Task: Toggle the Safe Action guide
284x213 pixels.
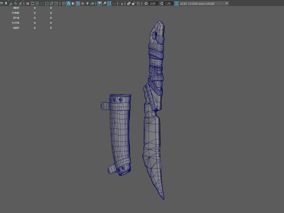Action: 51,4
